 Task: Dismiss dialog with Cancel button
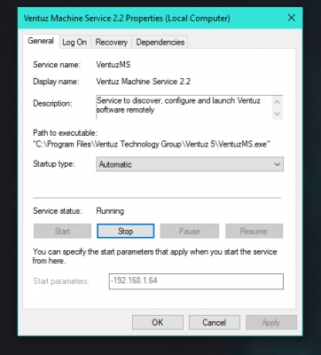tap(215, 322)
